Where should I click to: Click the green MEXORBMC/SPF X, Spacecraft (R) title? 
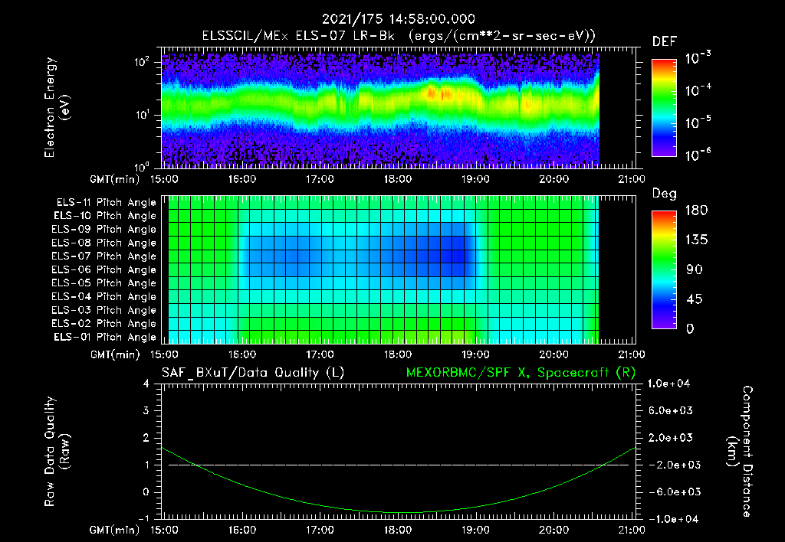(521, 373)
